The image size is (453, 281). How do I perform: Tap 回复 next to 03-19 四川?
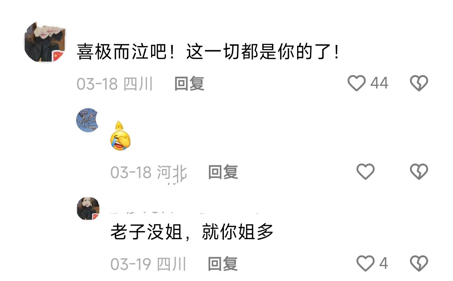[222, 264]
